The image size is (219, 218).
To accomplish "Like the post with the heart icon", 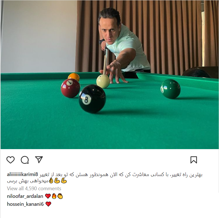I will click(x=11, y=160).
